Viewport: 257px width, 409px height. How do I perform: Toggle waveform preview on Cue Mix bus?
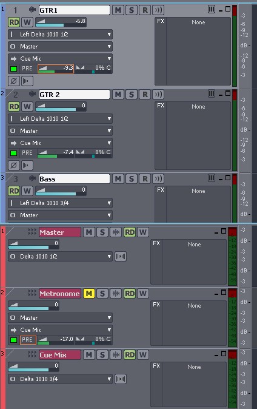pos(116,355)
